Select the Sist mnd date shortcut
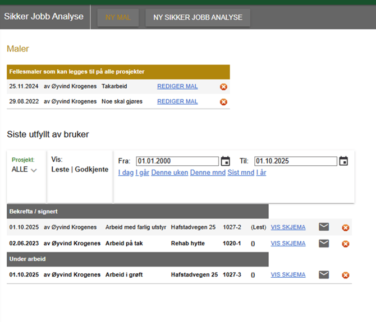Screen dimensions: 376x322 pyautogui.click(x=241, y=172)
